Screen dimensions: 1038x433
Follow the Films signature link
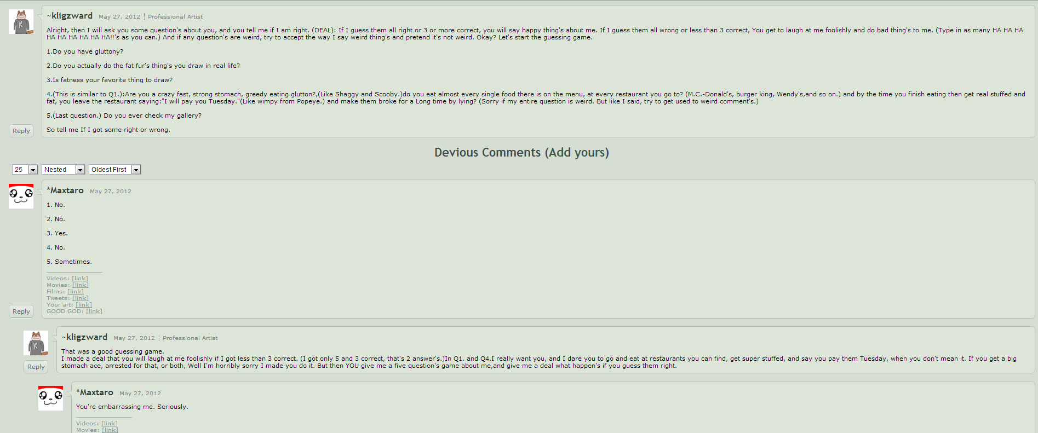(76, 292)
